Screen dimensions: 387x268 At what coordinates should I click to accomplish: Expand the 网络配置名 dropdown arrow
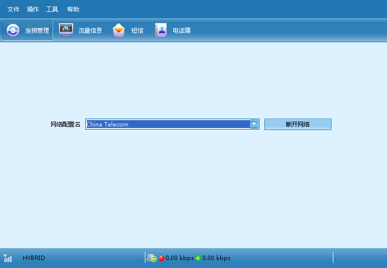(x=254, y=124)
